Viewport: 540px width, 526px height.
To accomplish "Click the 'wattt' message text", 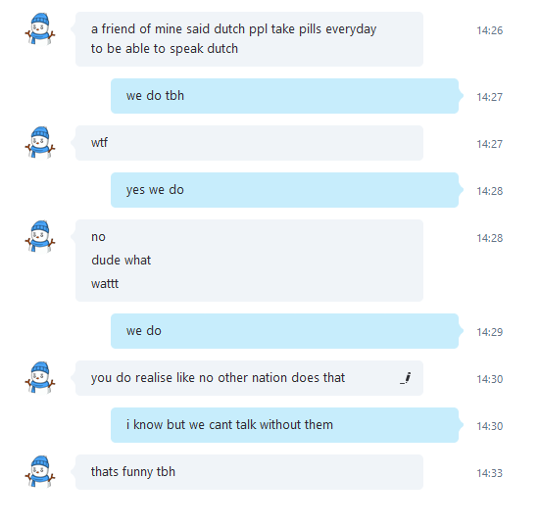I will tap(105, 284).
